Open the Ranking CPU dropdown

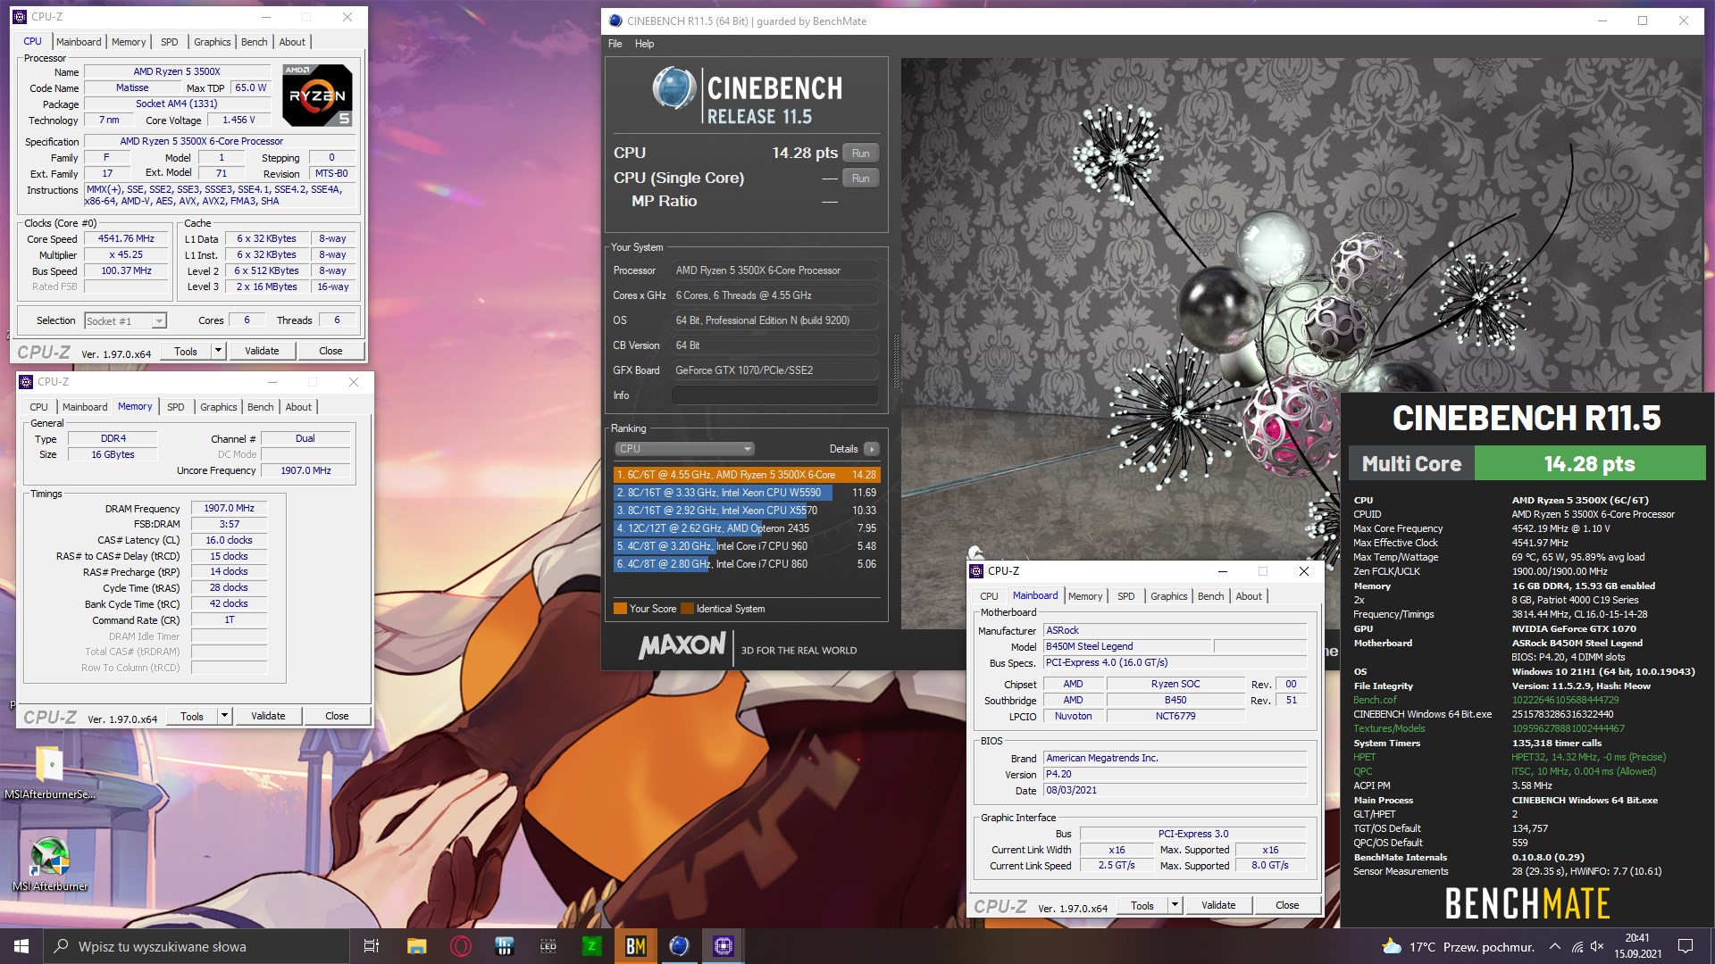[x=685, y=449]
